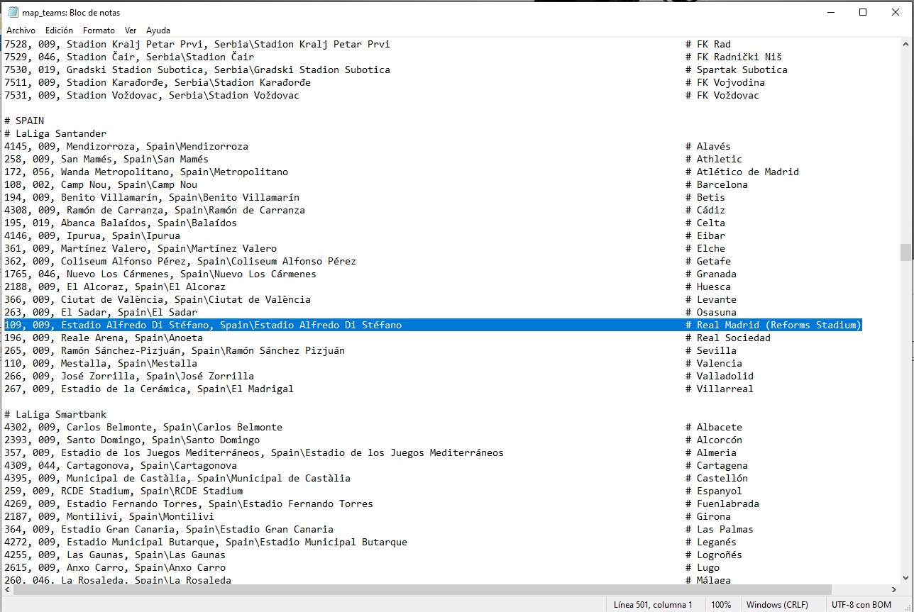Click the 'Línea 501, columna 1' status entry
The width and height of the screenshot is (914, 612).
653,605
